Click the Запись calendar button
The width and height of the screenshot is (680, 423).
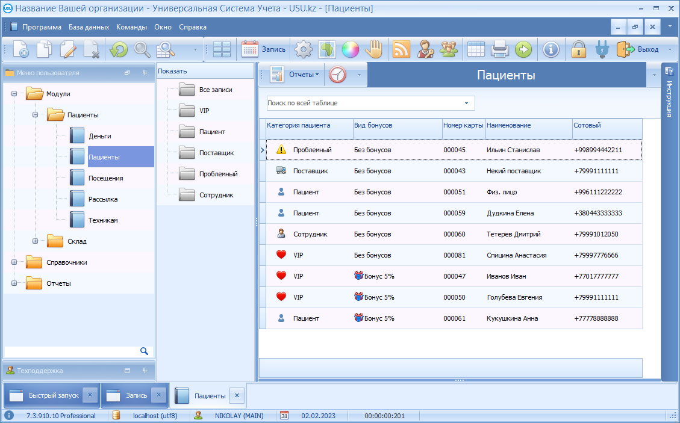pos(264,49)
